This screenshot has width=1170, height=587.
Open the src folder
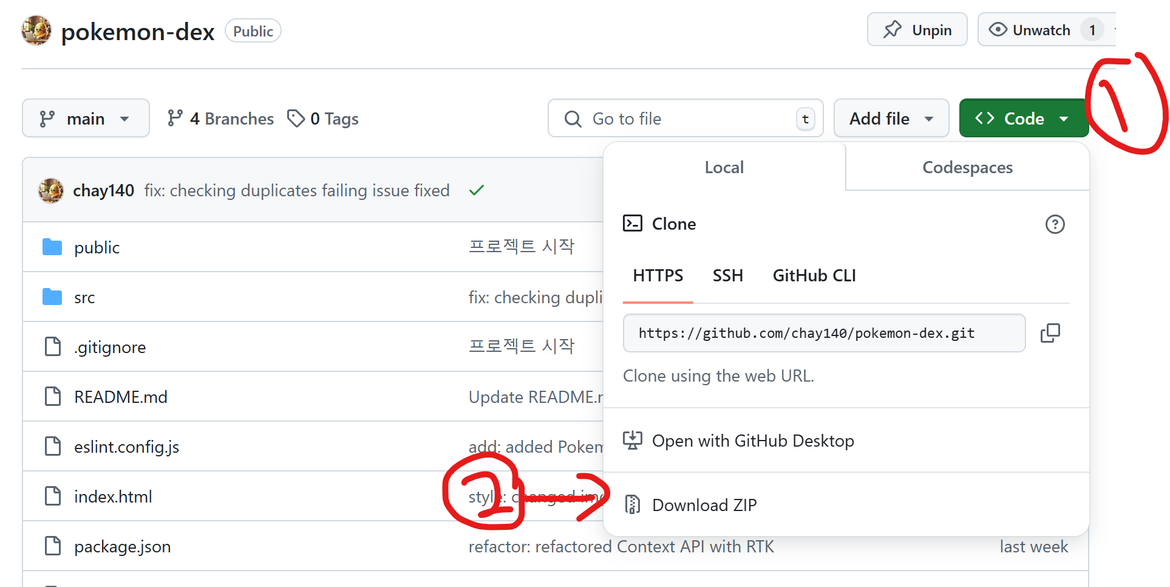[x=84, y=298]
